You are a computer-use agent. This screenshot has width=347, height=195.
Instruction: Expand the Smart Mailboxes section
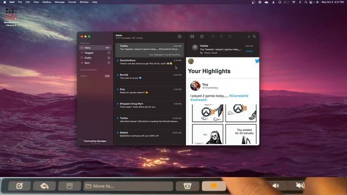click(88, 70)
